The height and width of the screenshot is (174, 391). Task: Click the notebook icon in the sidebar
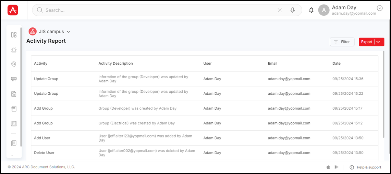click(14, 109)
